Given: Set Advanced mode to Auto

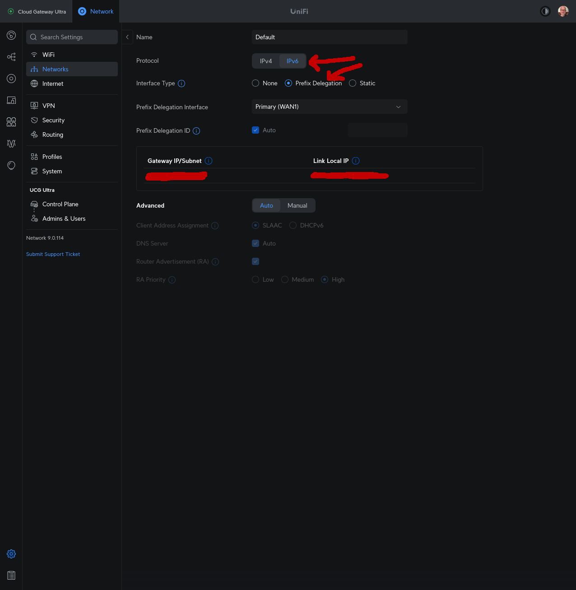Looking at the screenshot, I should 266,205.
